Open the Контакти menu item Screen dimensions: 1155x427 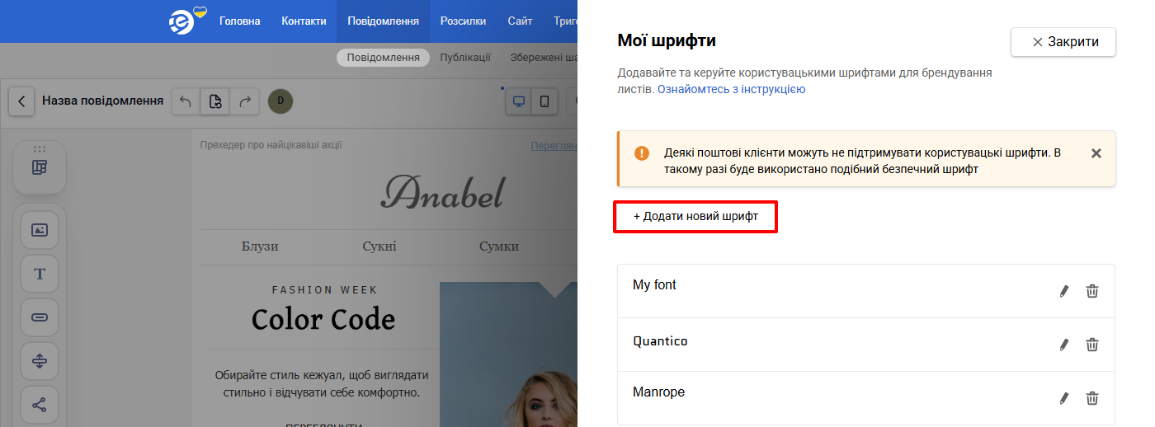(304, 21)
